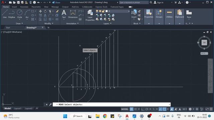The width and height of the screenshot is (214, 120).
Task: Toggle drawing grid display in status bar
Action: coord(131,109)
